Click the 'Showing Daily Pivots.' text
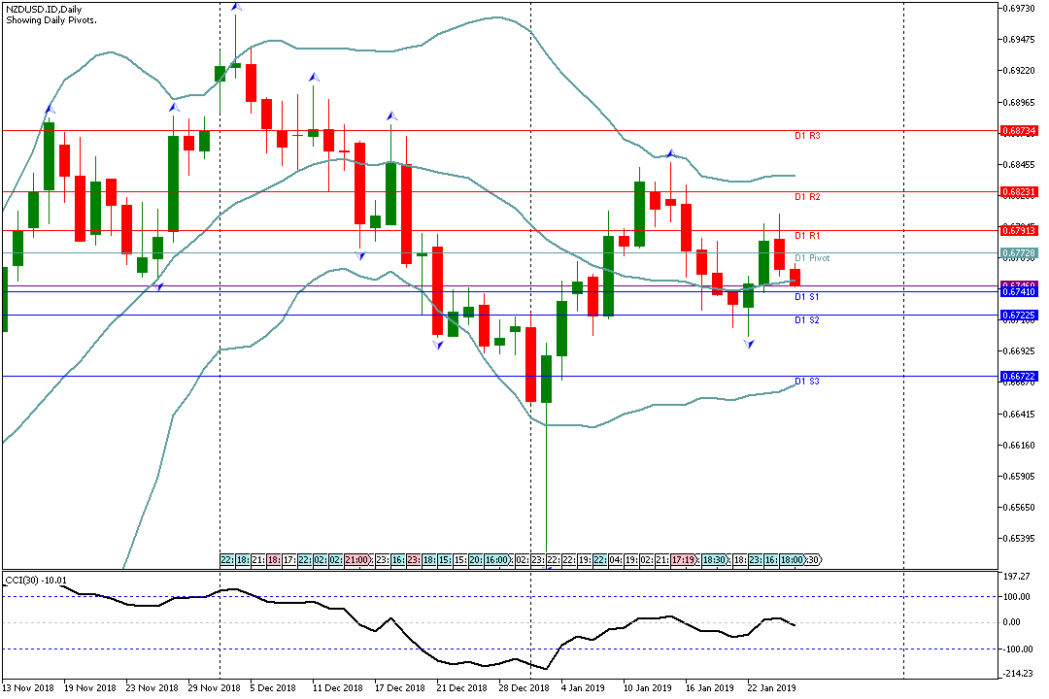Viewport: 1049px width, 699px height. (51, 20)
